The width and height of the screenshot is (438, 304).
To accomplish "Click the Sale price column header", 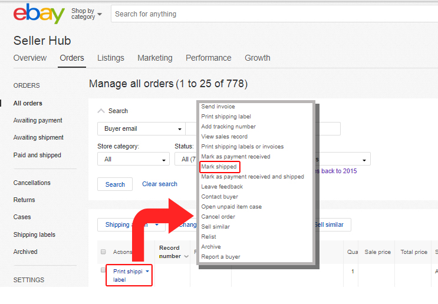I will [x=377, y=252].
